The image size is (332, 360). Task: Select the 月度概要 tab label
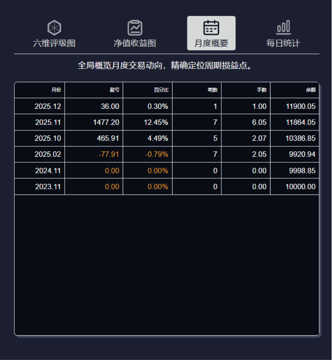(x=211, y=43)
